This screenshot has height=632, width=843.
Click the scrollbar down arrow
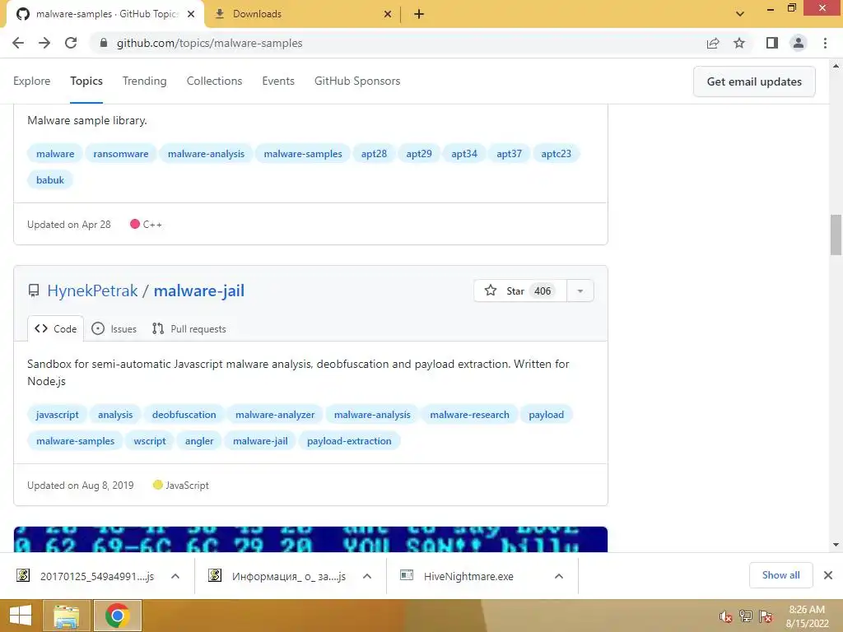[836, 545]
